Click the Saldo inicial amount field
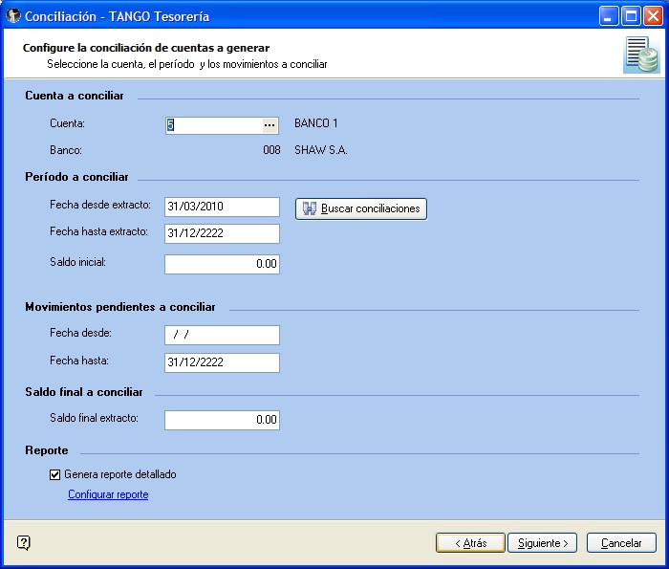 click(x=222, y=264)
